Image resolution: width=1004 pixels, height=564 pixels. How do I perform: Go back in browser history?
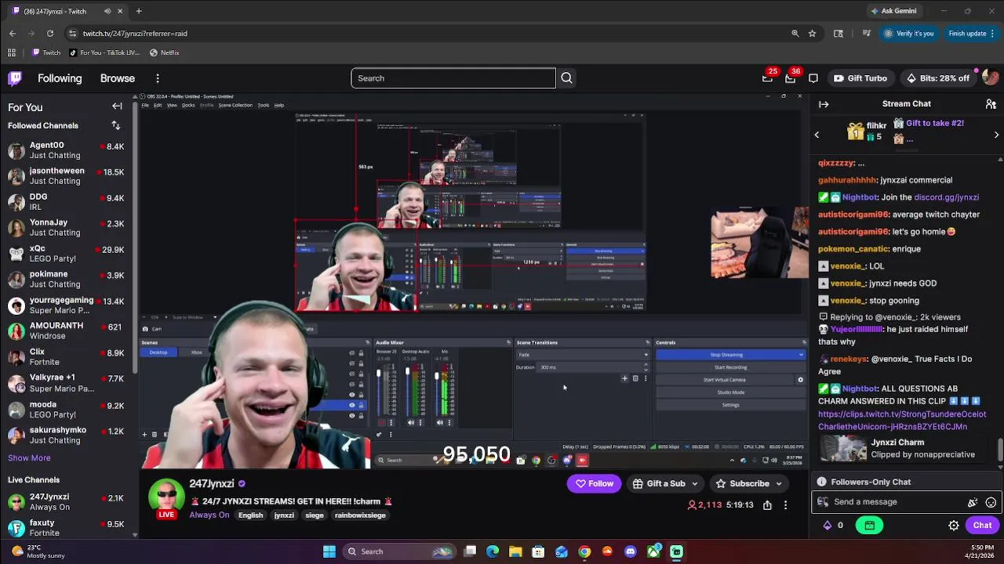pyautogui.click(x=13, y=34)
